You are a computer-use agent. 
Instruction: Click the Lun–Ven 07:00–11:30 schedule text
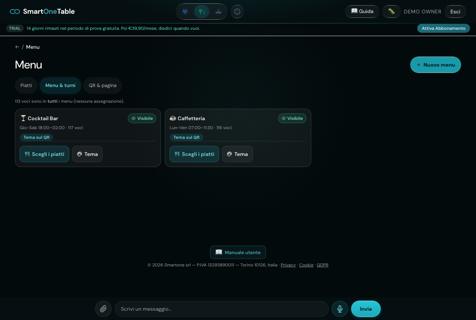click(x=191, y=128)
